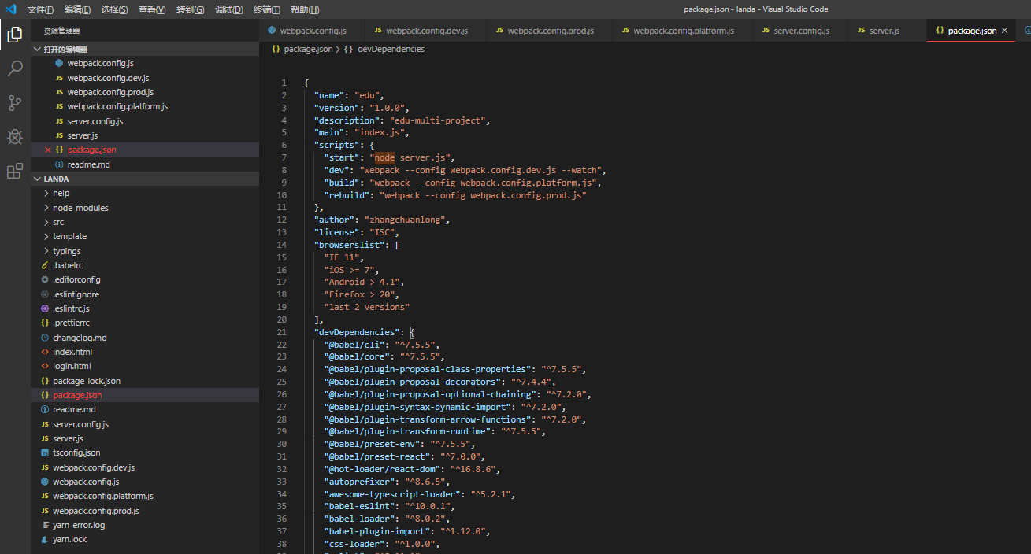Open the 选择(S) menu

pyautogui.click(x=115, y=9)
